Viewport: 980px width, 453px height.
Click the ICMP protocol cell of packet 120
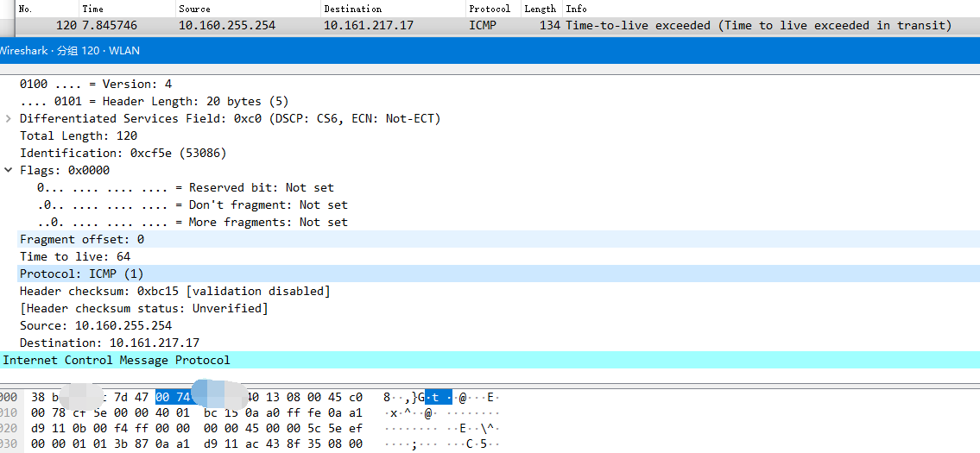pyautogui.click(x=483, y=26)
